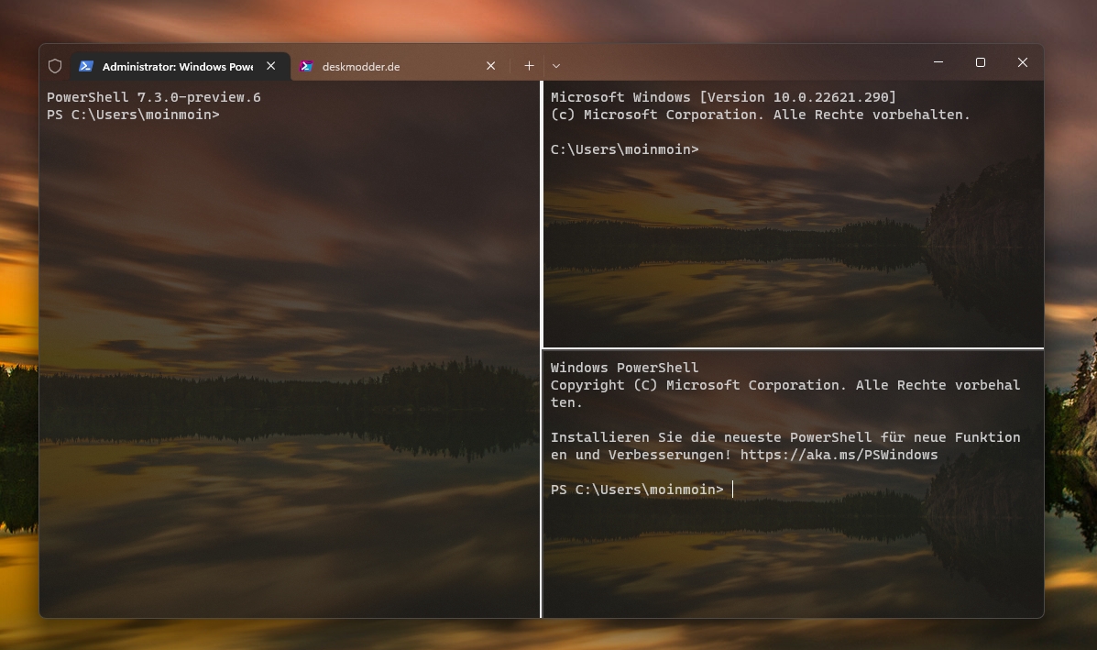The height and width of the screenshot is (650, 1097).
Task: Click the 'C:\Users\moinmoin>' prompt in the cmd pane
Action: (x=625, y=149)
